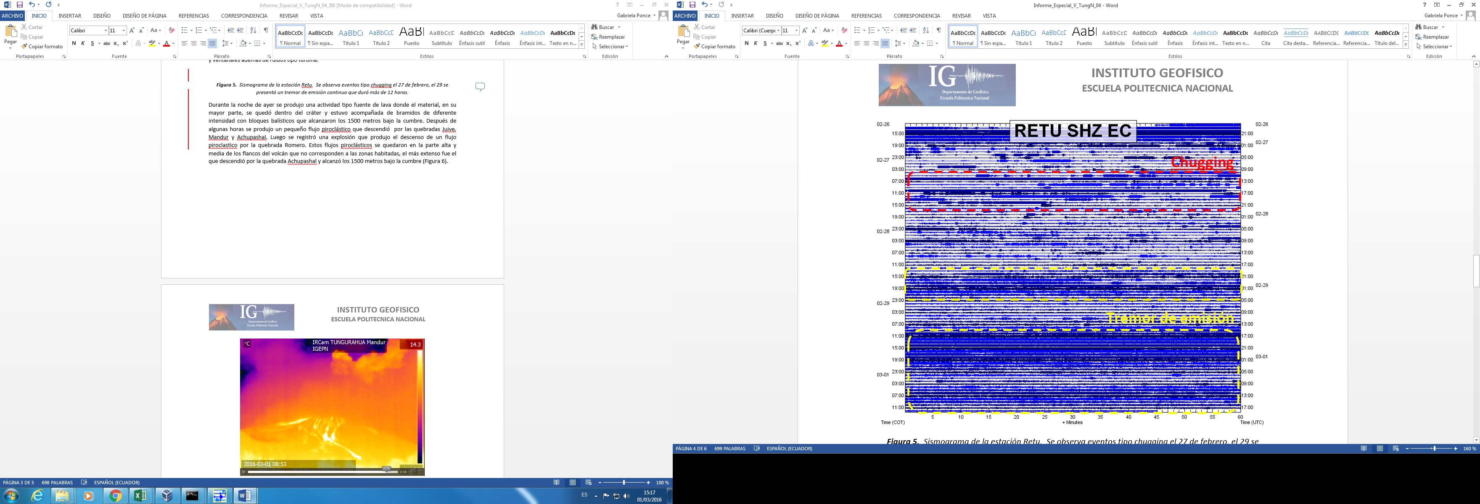Viewport: 1480px width, 504px height.
Task: Center text in right window
Action: point(867,44)
